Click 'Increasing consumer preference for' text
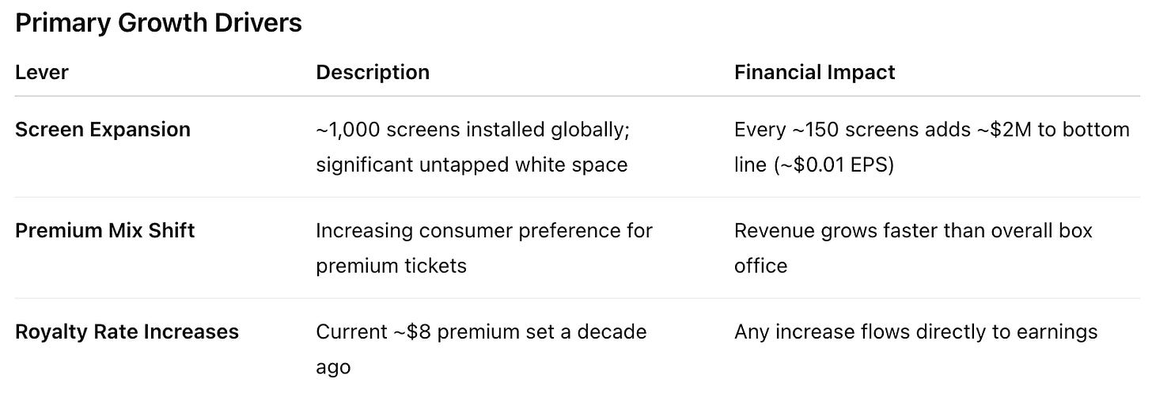This screenshot has height=409, width=1152. click(x=484, y=231)
